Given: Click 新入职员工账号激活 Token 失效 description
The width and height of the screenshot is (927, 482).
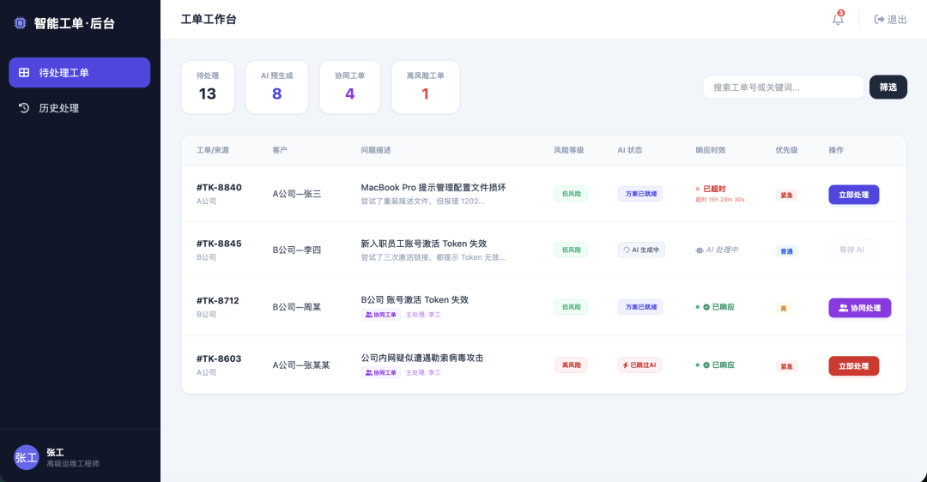Looking at the screenshot, I should 424,244.
